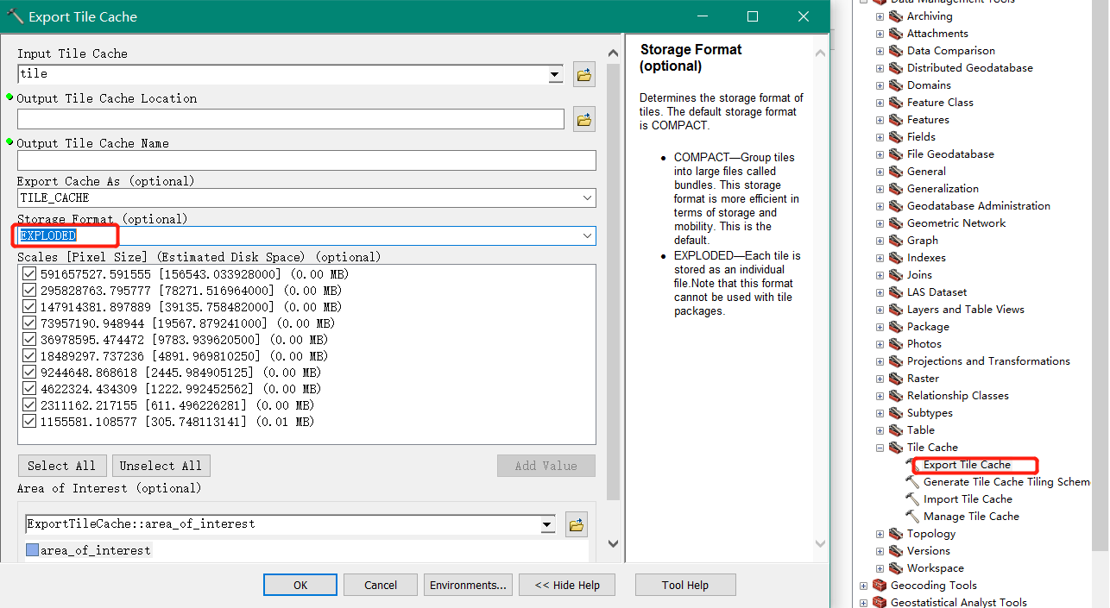Click Unselect All scales button
Screen dimensions: 1110x608
coord(161,466)
